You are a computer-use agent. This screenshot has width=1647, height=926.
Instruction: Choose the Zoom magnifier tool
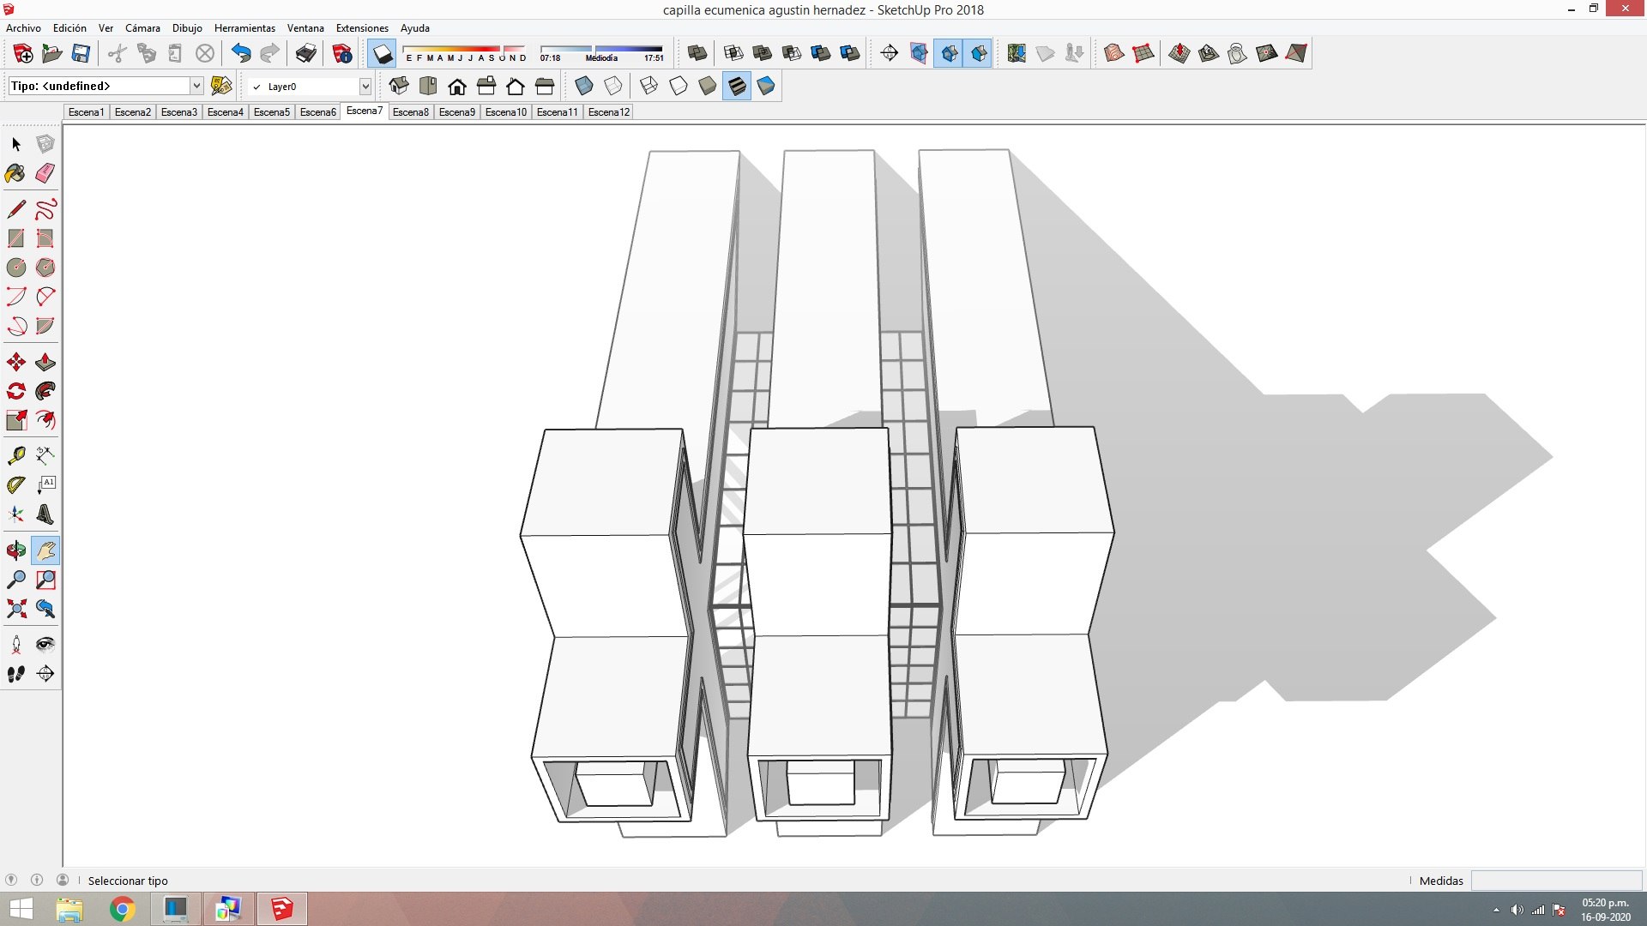tap(16, 580)
